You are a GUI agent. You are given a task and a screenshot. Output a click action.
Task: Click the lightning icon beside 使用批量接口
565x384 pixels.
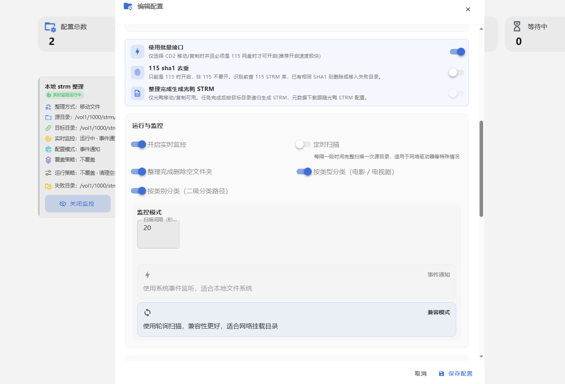(x=138, y=52)
